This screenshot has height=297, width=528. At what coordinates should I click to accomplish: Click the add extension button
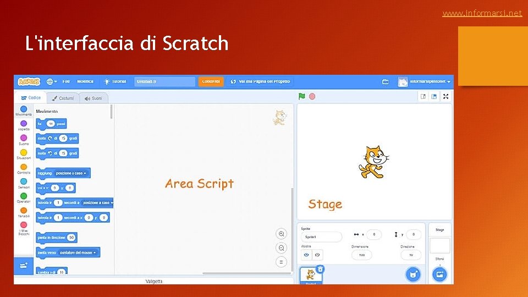pyautogui.click(x=24, y=266)
